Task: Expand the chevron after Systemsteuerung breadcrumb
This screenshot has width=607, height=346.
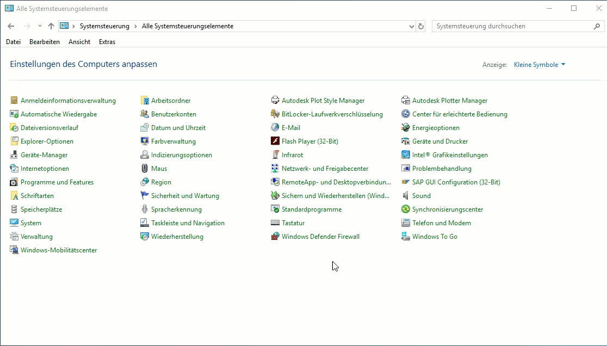Action: pos(135,26)
